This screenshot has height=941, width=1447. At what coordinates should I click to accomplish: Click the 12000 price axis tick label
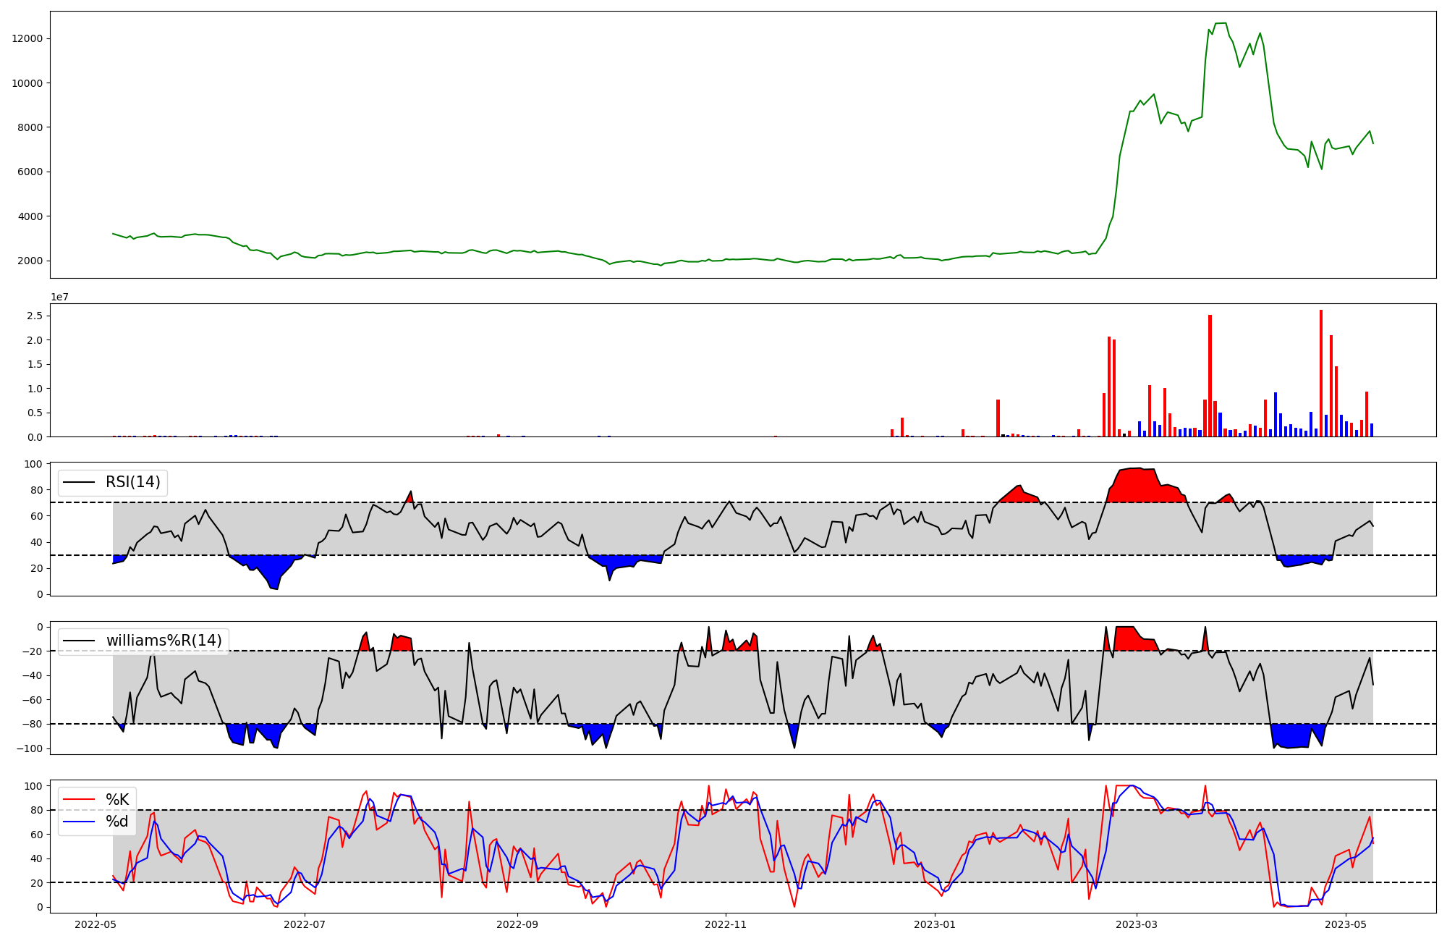pos(27,38)
